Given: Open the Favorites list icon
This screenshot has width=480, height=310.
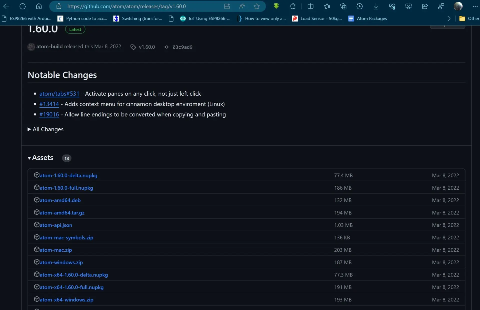Looking at the screenshot, I should [x=327, y=6].
